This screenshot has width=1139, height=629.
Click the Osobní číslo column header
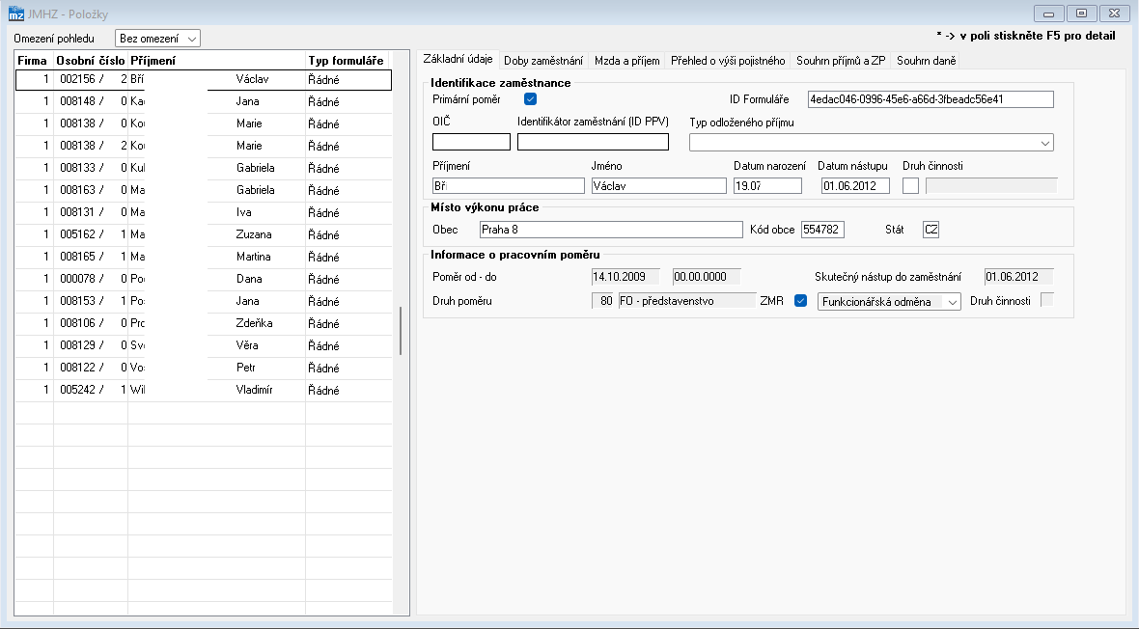click(91, 61)
